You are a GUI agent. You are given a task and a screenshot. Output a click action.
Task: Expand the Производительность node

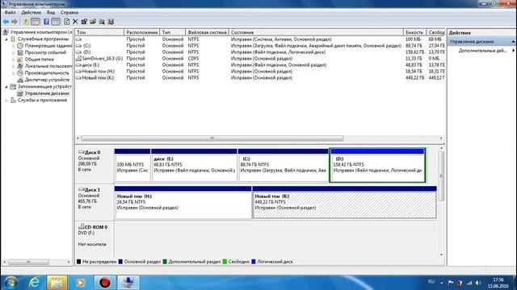coord(13,73)
